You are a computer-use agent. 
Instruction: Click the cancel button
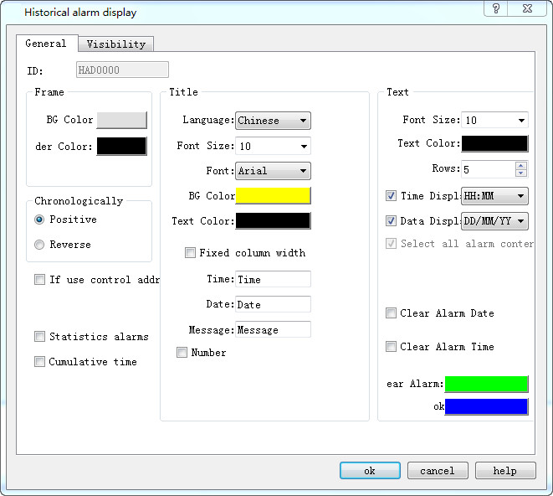pyautogui.click(x=438, y=471)
